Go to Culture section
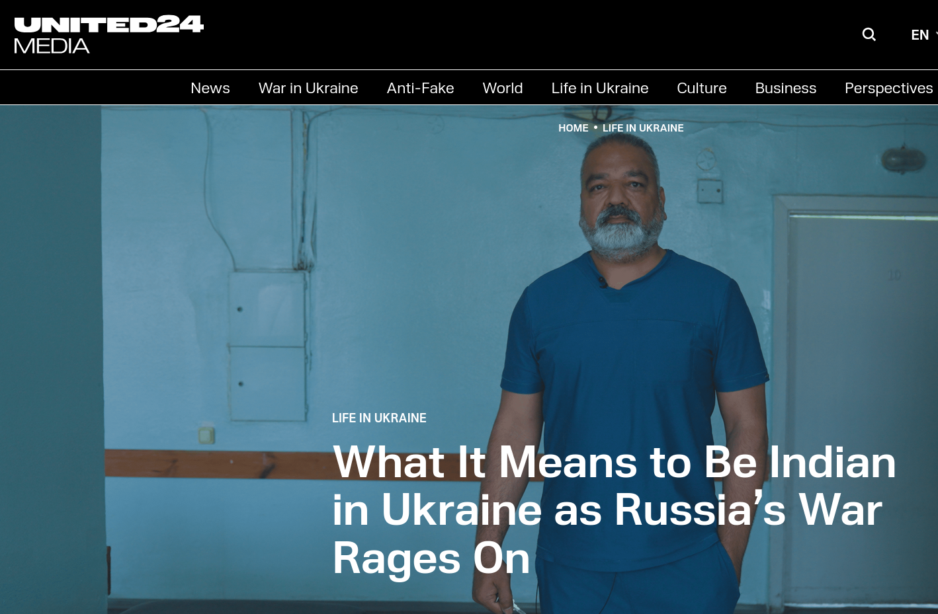Screen dimensions: 938x614 point(702,88)
